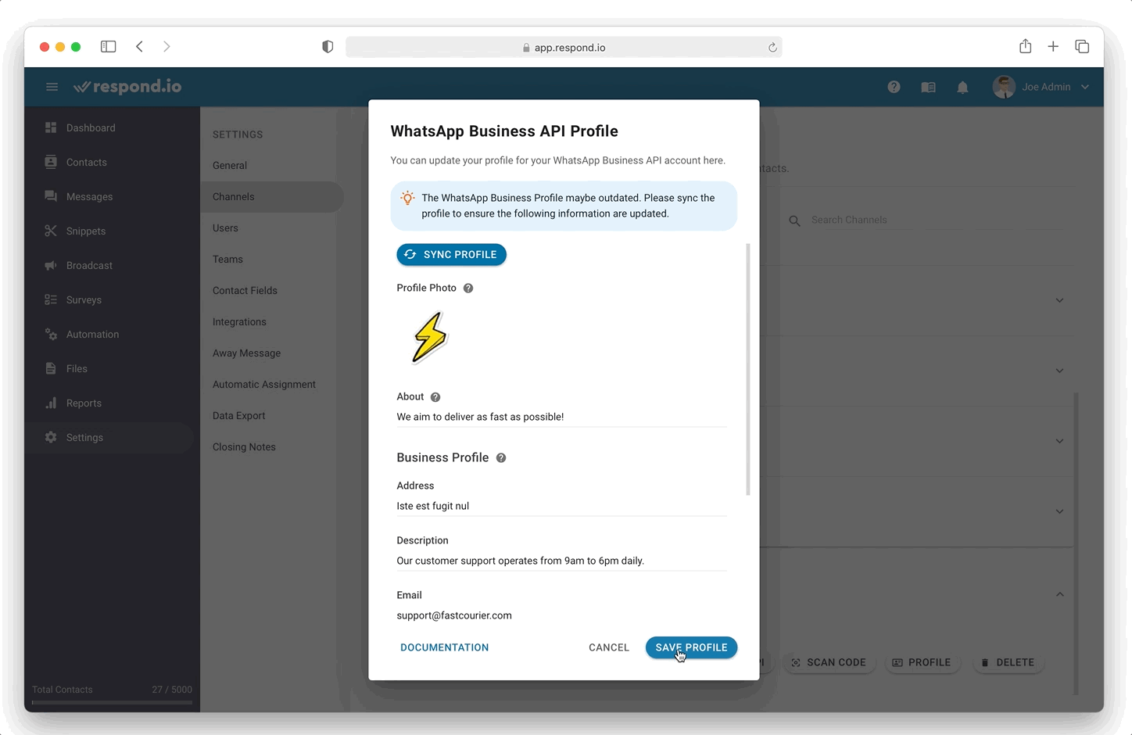The image size is (1132, 735).
Task: Open the documentation book icon in header
Action: pyautogui.click(x=928, y=88)
